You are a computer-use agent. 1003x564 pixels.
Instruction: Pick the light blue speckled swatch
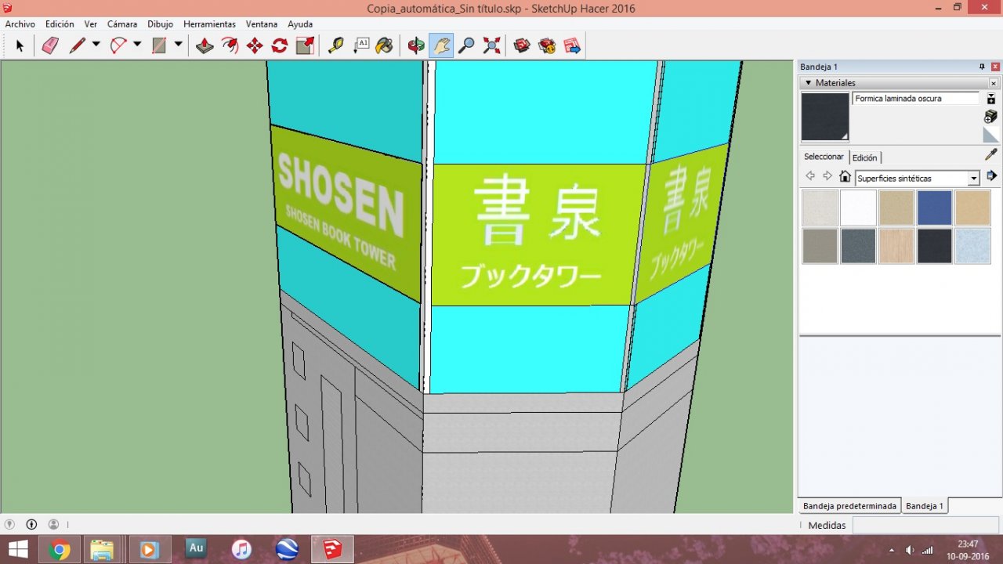tap(973, 246)
